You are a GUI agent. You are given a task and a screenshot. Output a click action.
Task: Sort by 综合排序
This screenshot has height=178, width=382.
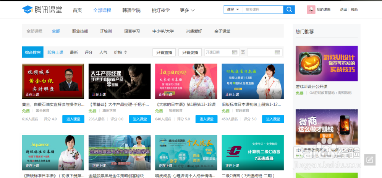click(32, 52)
